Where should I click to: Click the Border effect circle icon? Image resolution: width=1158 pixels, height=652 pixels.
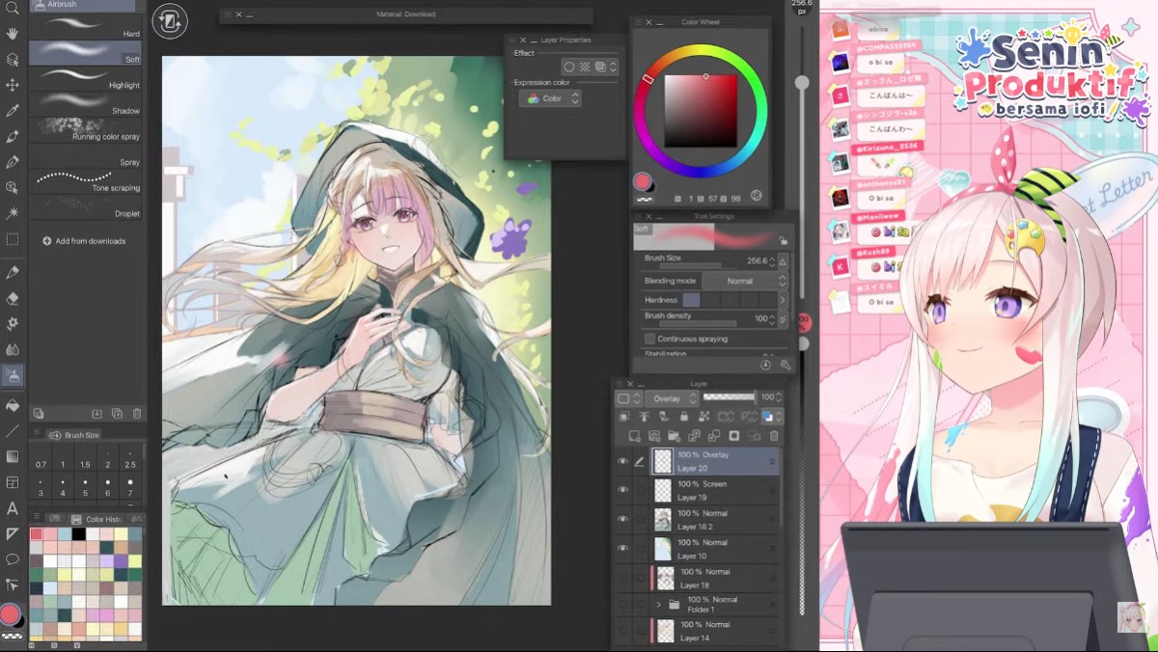[x=569, y=67]
